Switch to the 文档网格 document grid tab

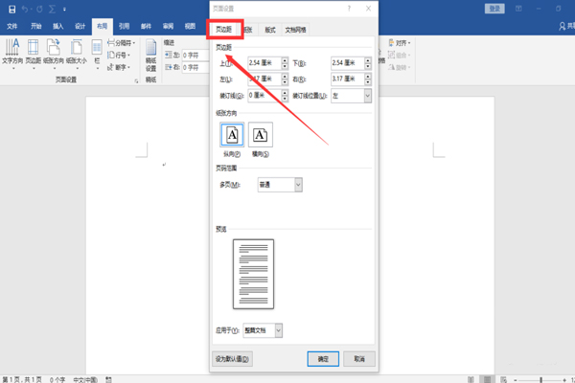pos(296,30)
